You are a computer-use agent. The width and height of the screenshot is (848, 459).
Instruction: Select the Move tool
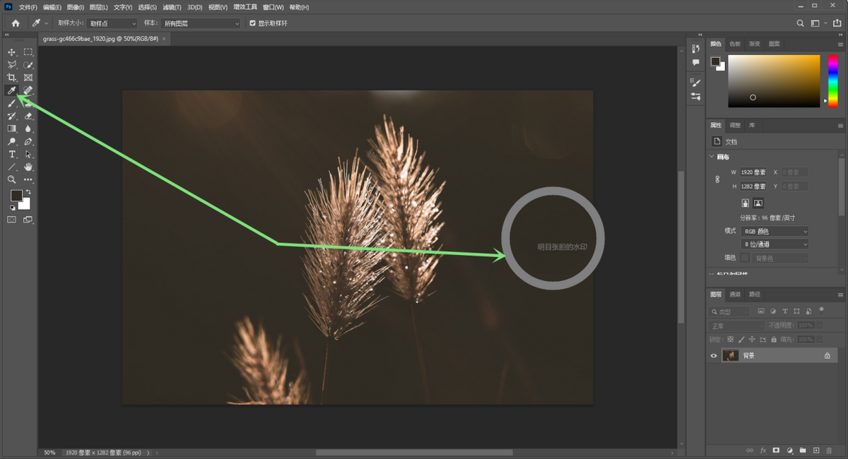[x=12, y=52]
